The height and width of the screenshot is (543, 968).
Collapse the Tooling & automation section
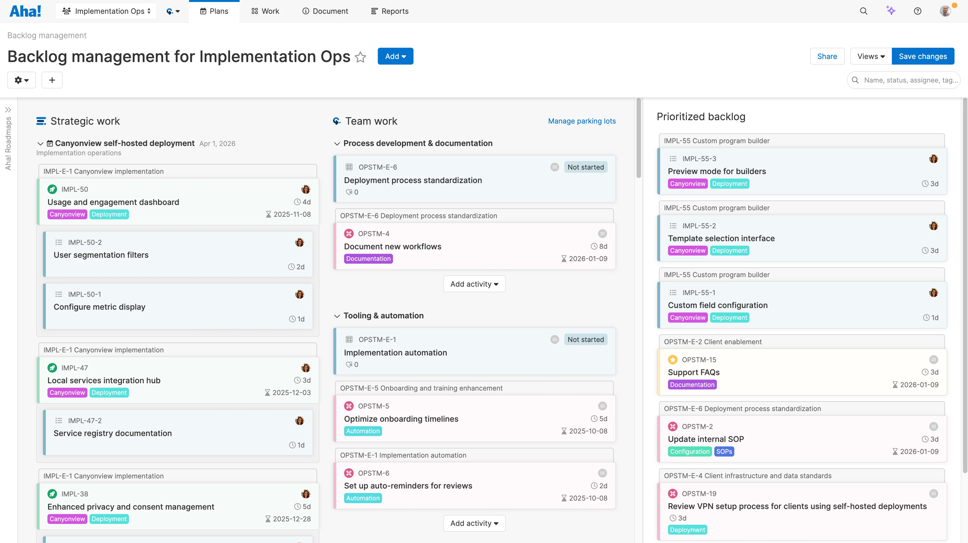coord(337,316)
